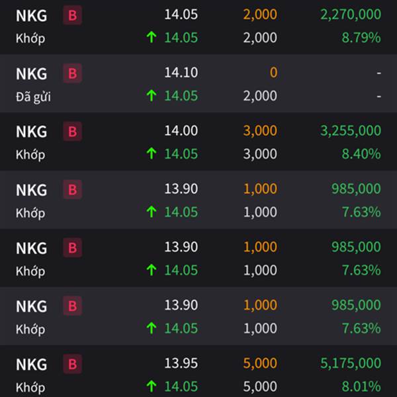Tap the B badge next to NKG at 14.05

pos(72,15)
